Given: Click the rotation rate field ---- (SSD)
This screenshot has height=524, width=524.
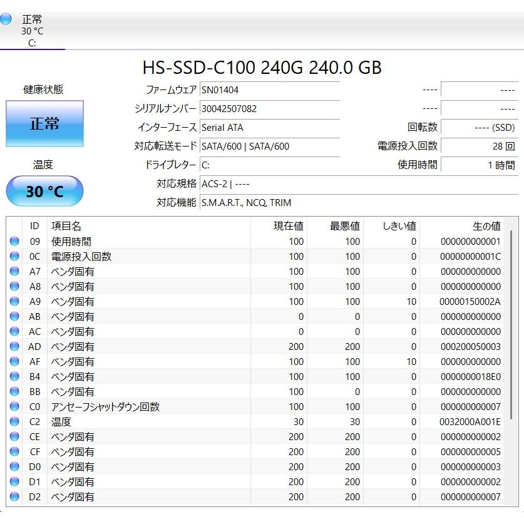Looking at the screenshot, I should (x=480, y=128).
